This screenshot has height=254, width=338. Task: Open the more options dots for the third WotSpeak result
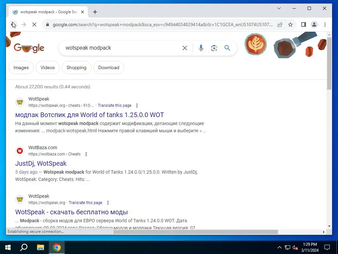[x=108, y=203]
